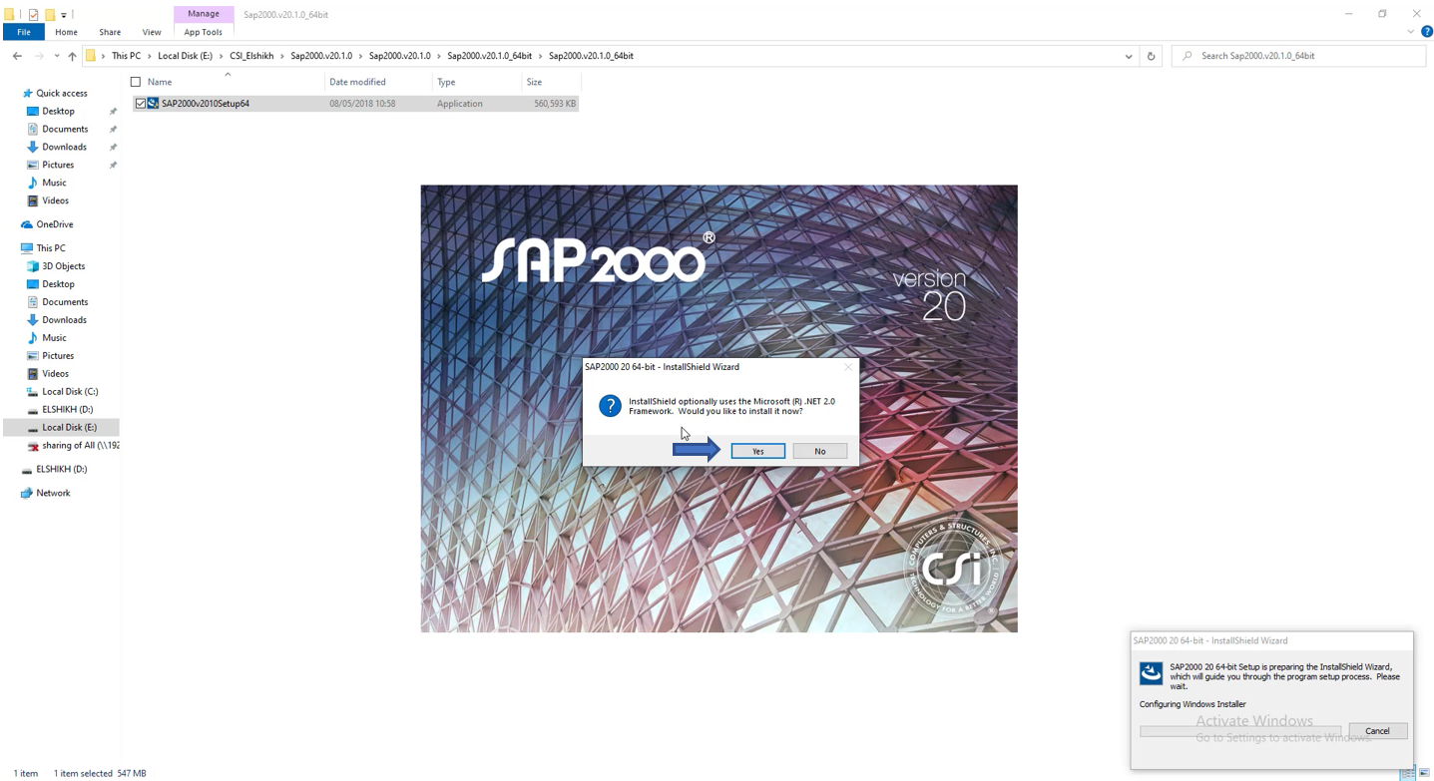Click the 560,593 KB size cell
This screenshot has height=781, width=1434.
click(x=555, y=103)
